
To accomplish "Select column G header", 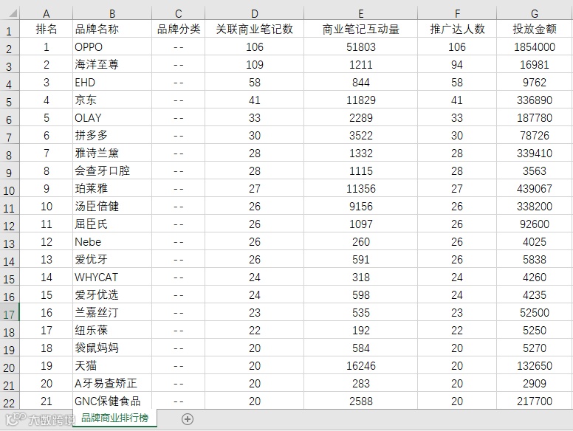I will pyautogui.click(x=535, y=13).
